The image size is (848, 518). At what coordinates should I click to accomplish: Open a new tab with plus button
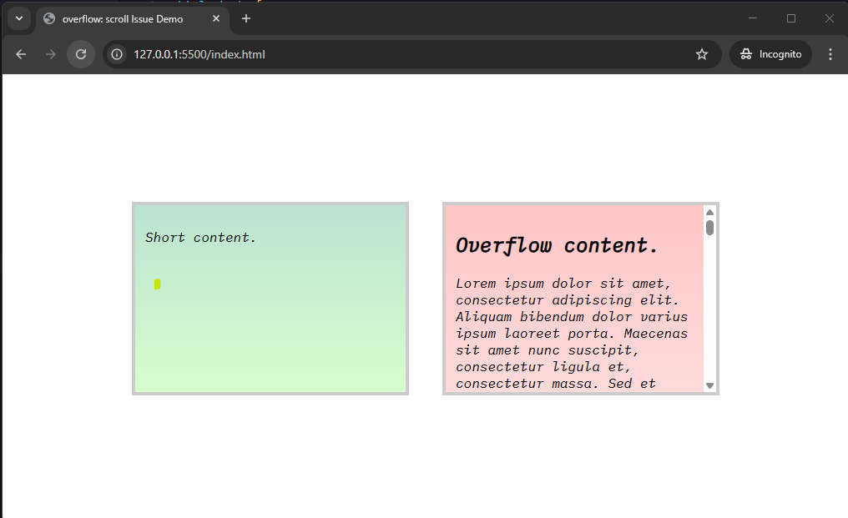(245, 18)
